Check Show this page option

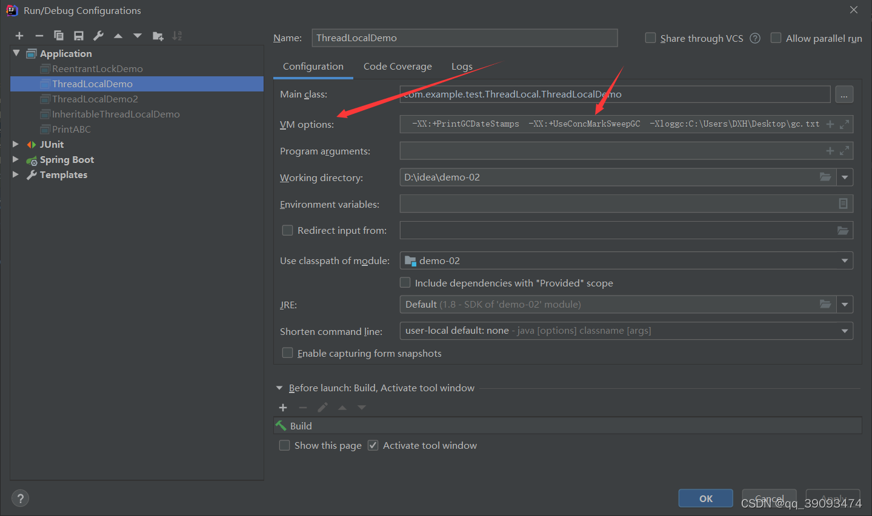pos(284,445)
